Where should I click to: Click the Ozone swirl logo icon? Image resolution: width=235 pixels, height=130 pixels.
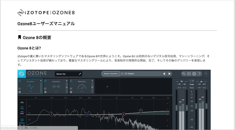(21, 74)
